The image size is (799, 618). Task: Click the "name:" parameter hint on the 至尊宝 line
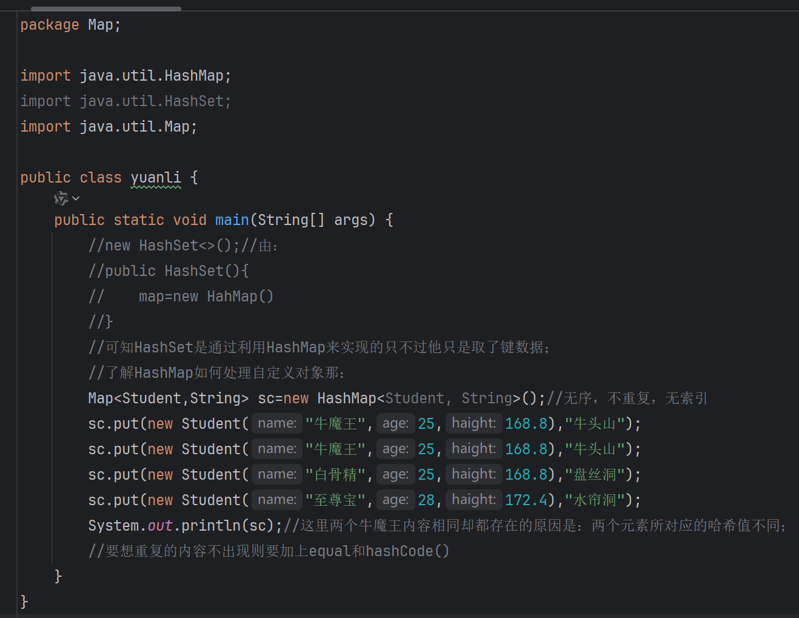coord(276,499)
